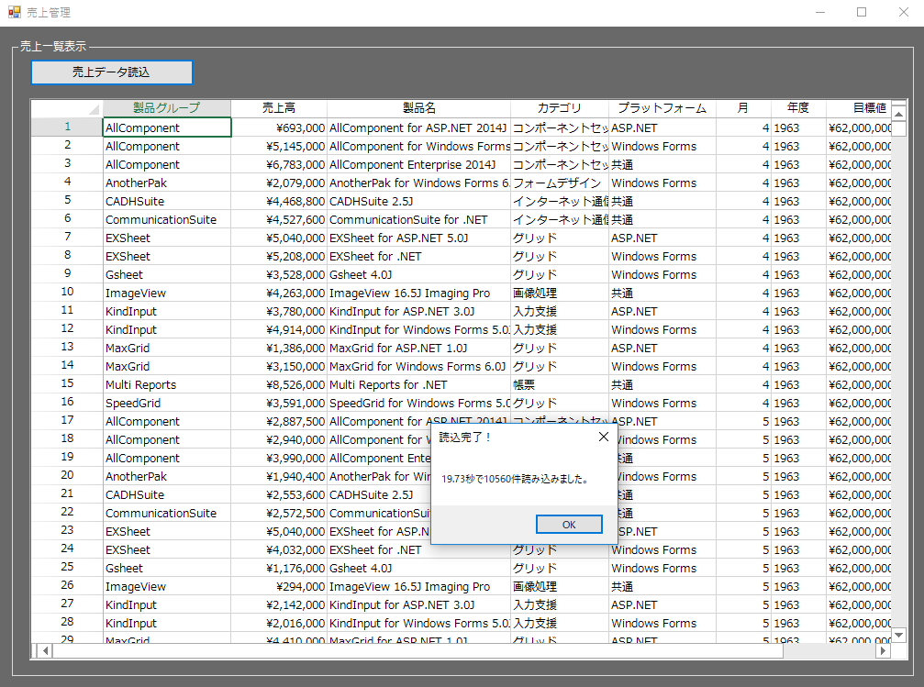Viewport: 924px width, 687px height.
Task: Click the 画像処理 category cell in row 10
Action: (x=559, y=293)
